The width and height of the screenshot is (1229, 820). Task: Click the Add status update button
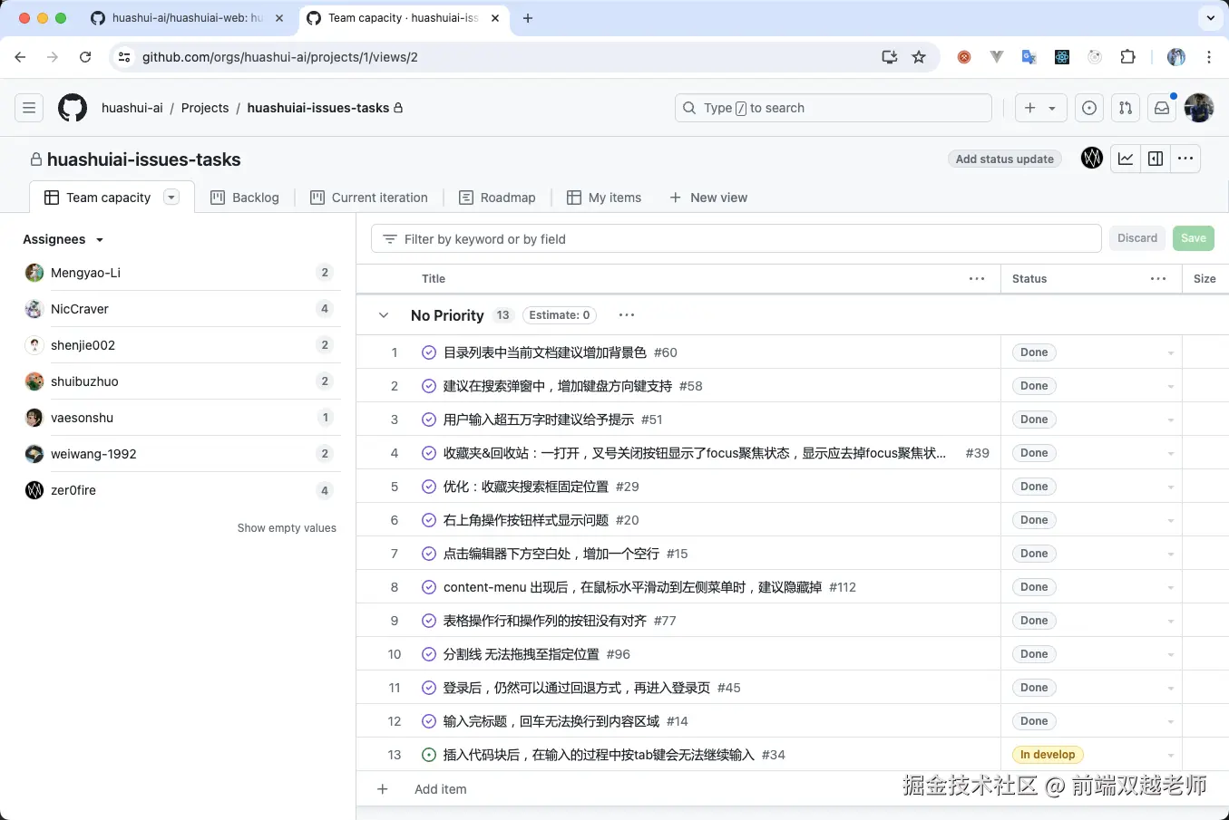pyautogui.click(x=1004, y=159)
